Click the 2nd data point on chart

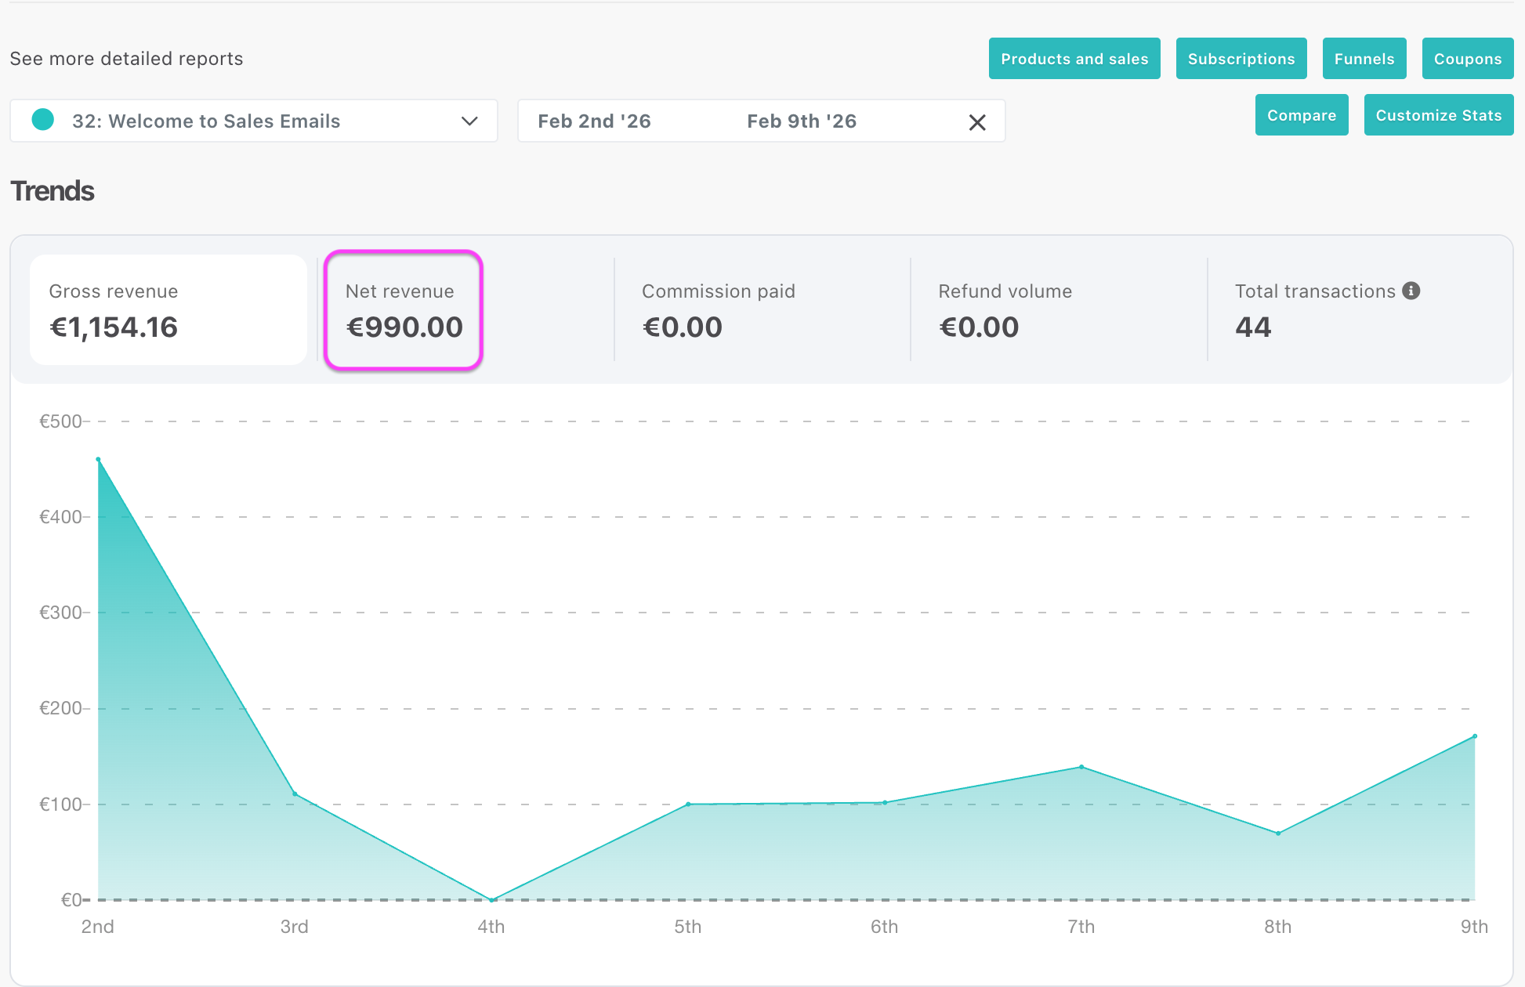[98, 459]
